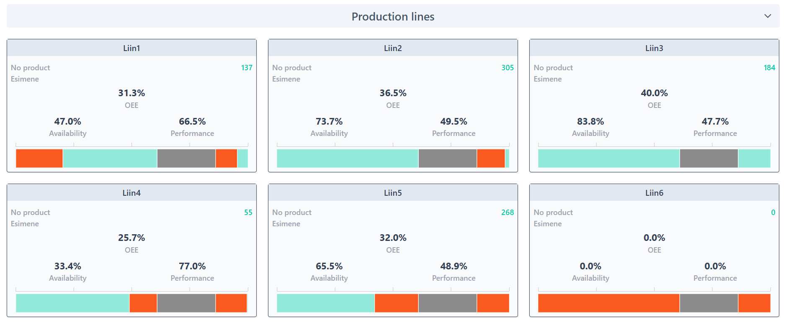786x325 pixels.
Task: Click the green count 268 on Liin5
Action: 508,212
